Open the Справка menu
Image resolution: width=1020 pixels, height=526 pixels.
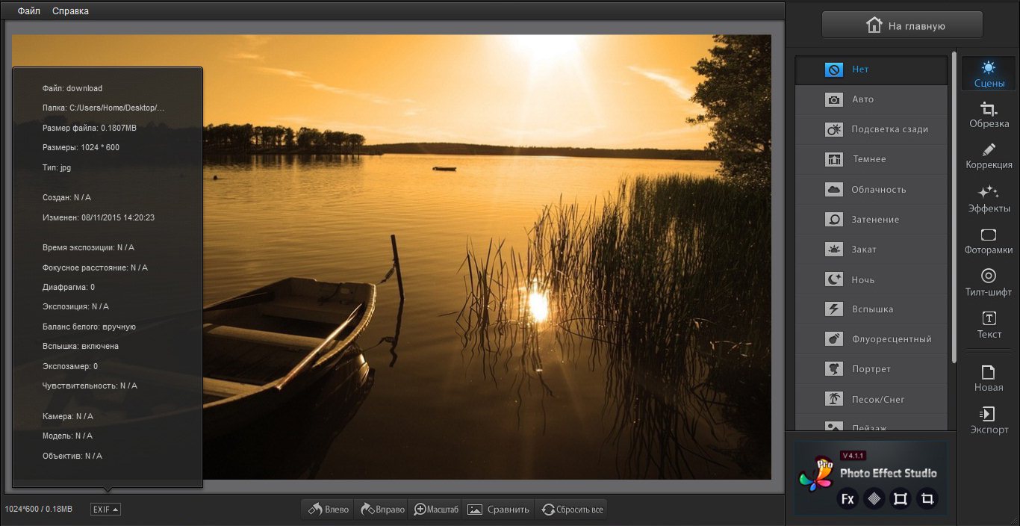pos(70,11)
